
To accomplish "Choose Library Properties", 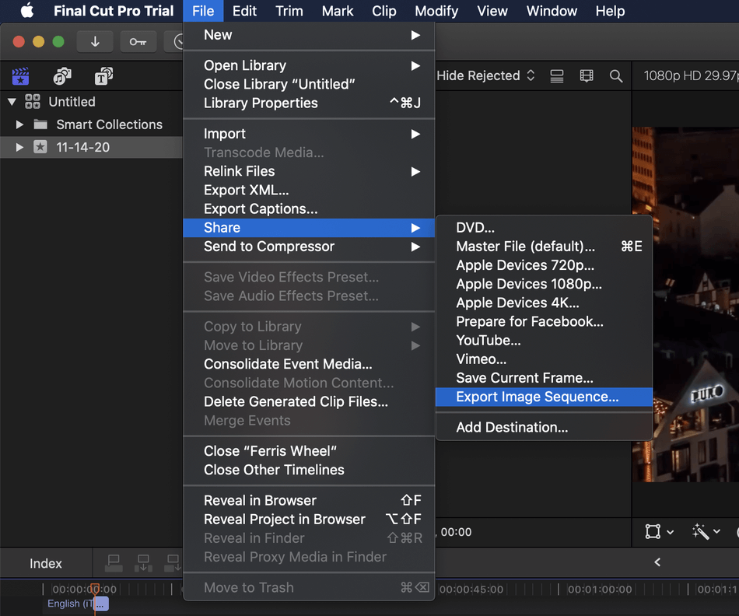I will pos(309,103).
